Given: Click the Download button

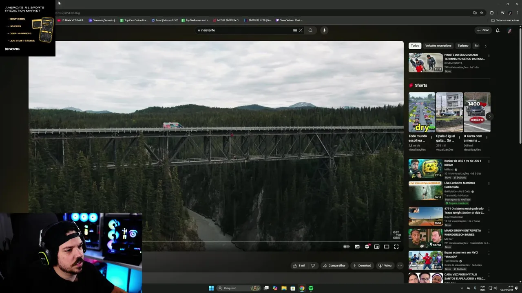Looking at the screenshot, I should [362, 265].
